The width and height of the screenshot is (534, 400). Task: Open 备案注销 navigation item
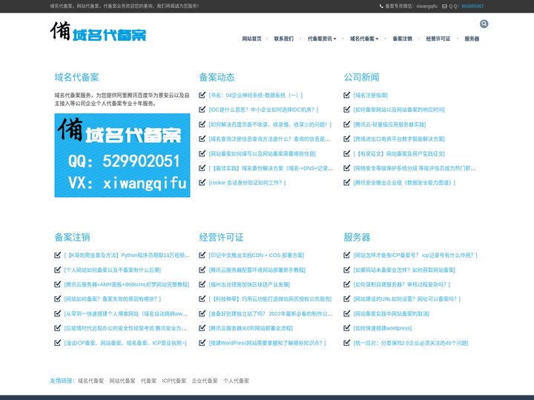point(402,39)
